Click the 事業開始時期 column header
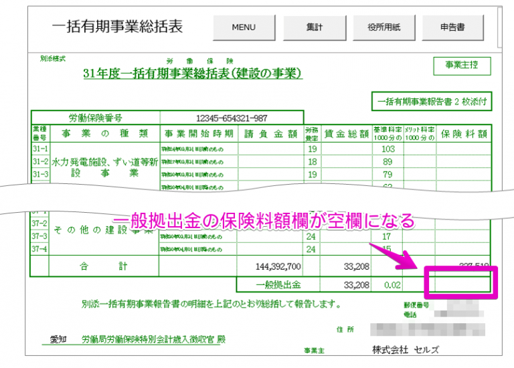Screen dimensions: 514x368 pyautogui.click(x=199, y=134)
